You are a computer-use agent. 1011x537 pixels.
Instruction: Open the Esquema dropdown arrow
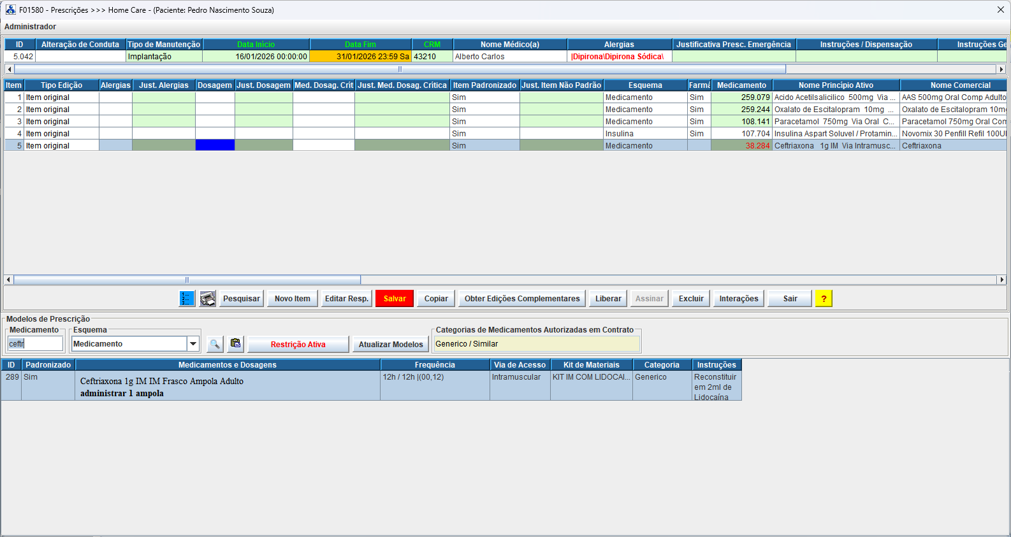[x=193, y=344]
